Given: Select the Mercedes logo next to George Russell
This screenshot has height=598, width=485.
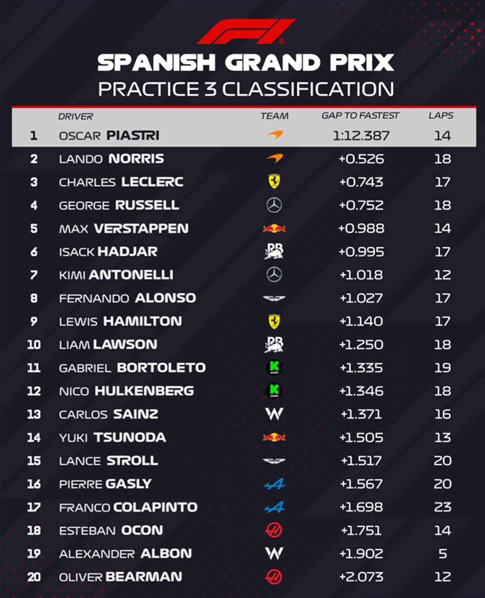Looking at the screenshot, I should (x=274, y=205).
